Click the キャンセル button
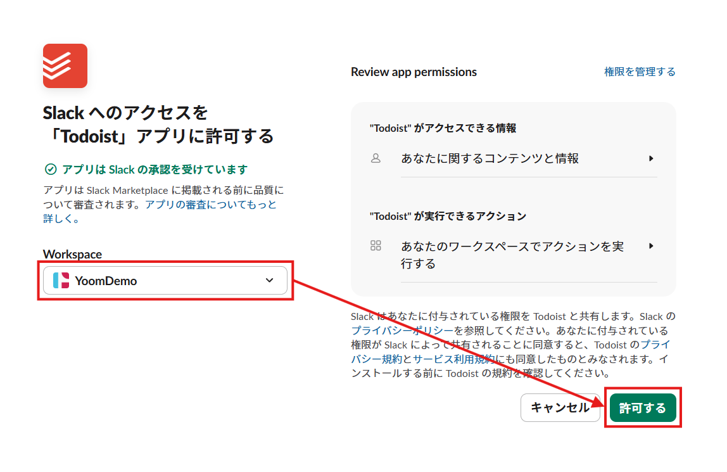Image resolution: width=727 pixels, height=472 pixels. [x=560, y=407]
